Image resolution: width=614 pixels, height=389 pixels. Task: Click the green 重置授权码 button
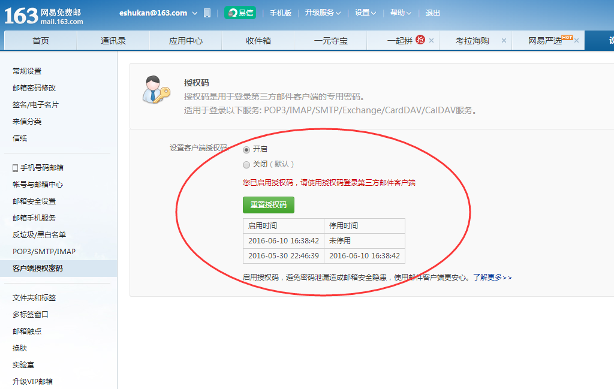(269, 204)
